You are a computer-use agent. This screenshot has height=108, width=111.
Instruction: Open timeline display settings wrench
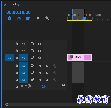[x=47, y=18]
